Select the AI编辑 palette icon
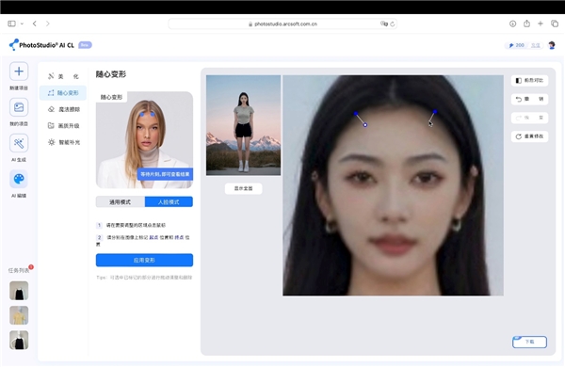Viewport: 565px width, 367px height. point(19,179)
